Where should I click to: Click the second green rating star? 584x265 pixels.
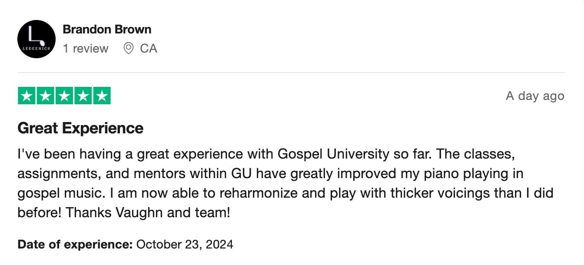tap(46, 96)
